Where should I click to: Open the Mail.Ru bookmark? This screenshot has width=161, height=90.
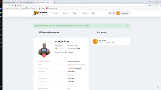coord(32,8)
